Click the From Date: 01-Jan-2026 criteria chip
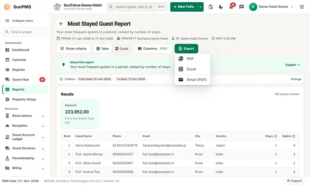310x185 pixels. point(94,79)
